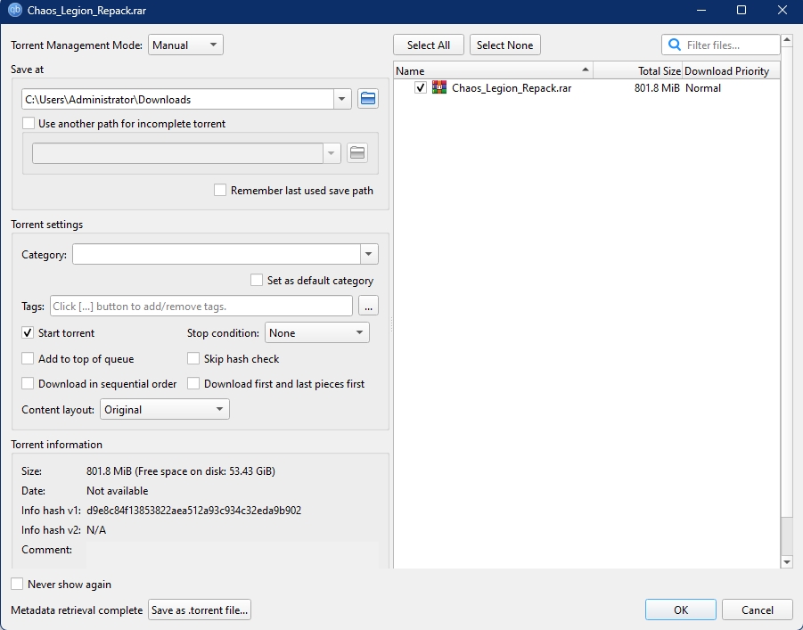Screen dimensions: 803x630
Task: Toggle the Chaos_Legion_Repack.rar file checkbox
Action: (x=421, y=87)
